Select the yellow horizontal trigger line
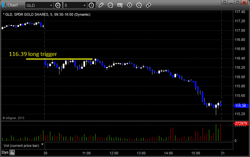Viewport: 250px width, 157px height. (x=59, y=59)
